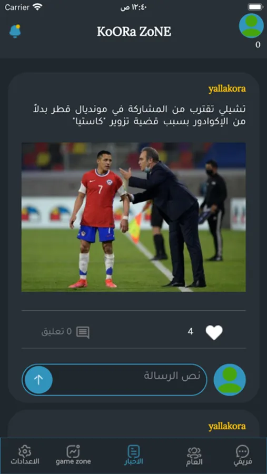
Task: Open the Chile World Cup headline text
Action: [x=140, y=115]
